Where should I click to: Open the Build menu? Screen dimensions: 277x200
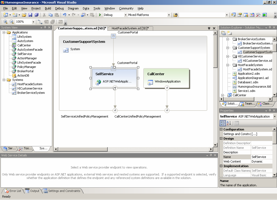point(48,8)
